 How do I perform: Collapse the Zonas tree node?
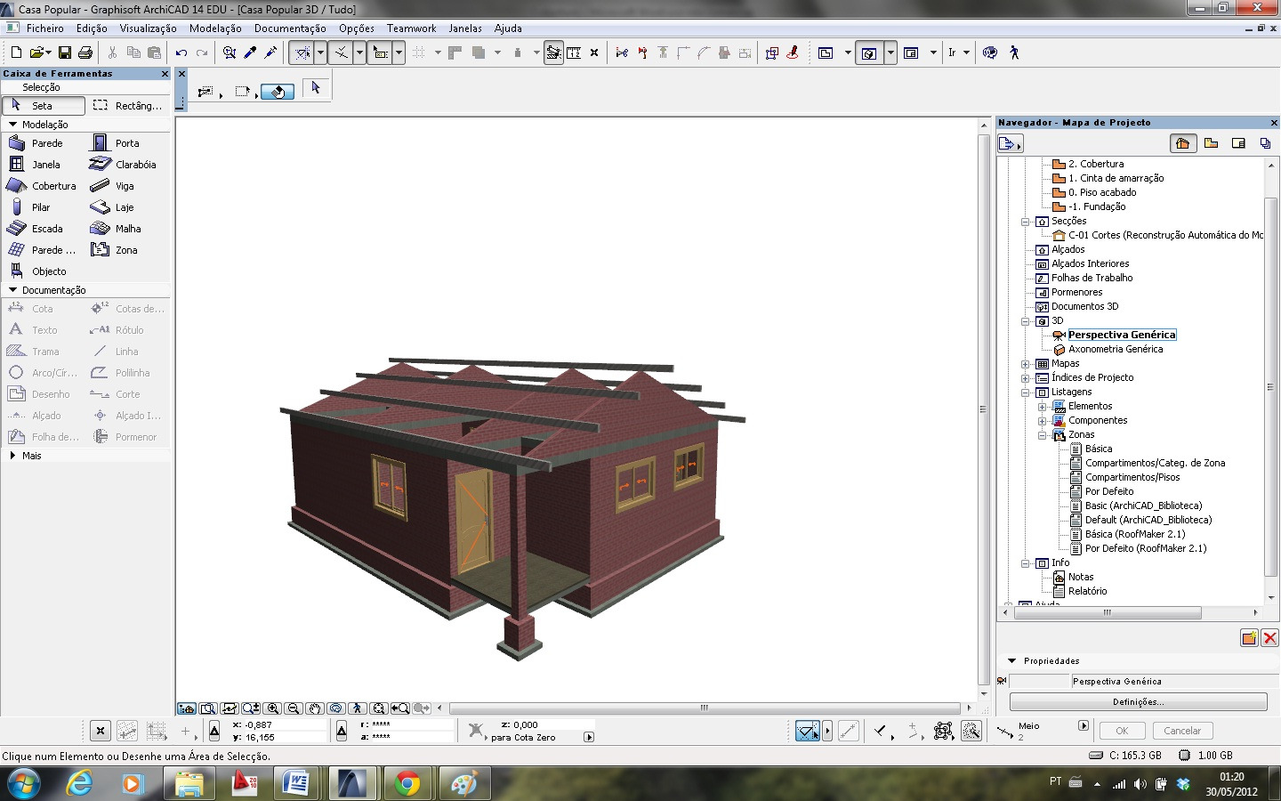click(x=1042, y=434)
